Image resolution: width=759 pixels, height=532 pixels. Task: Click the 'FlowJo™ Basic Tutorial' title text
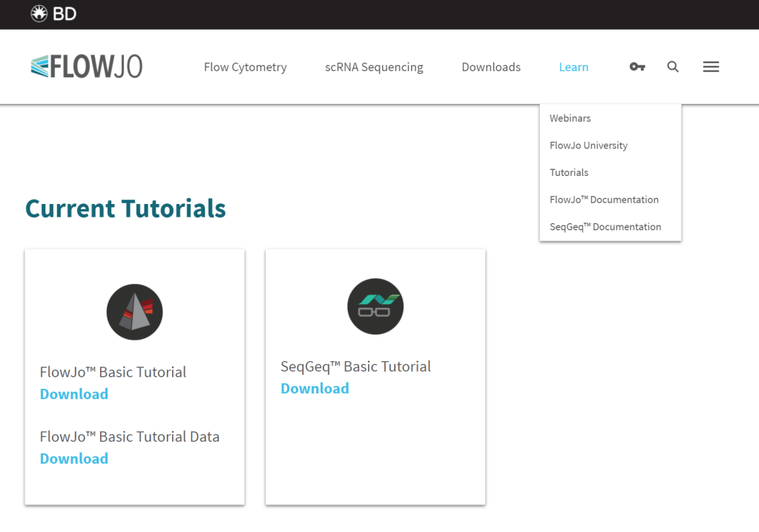[x=114, y=372]
